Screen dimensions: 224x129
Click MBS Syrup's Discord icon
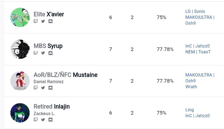50,53
